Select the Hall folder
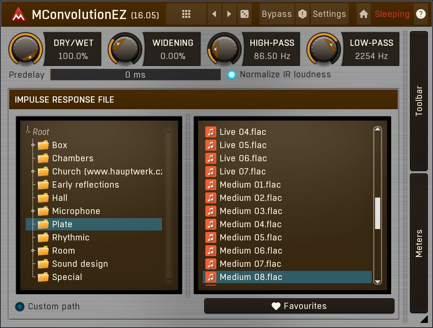The width and height of the screenshot is (433, 328). (94, 198)
